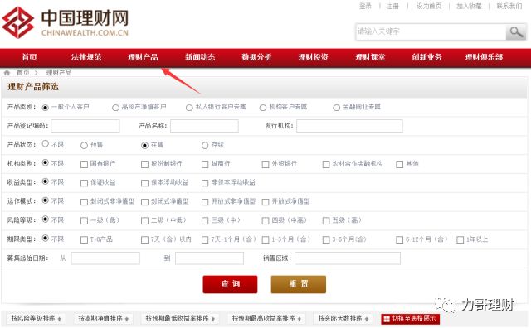This screenshot has height=328, width=531.
Task: Select 不限 for 产品状态
Action: point(46,144)
